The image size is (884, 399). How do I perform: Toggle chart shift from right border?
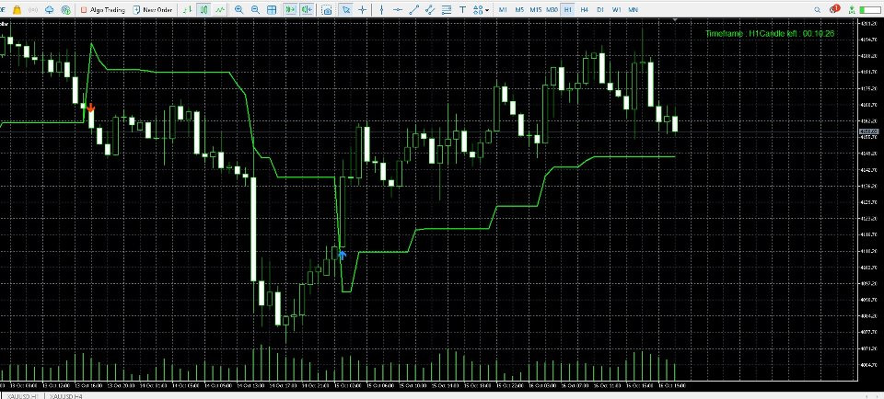pyautogui.click(x=307, y=9)
